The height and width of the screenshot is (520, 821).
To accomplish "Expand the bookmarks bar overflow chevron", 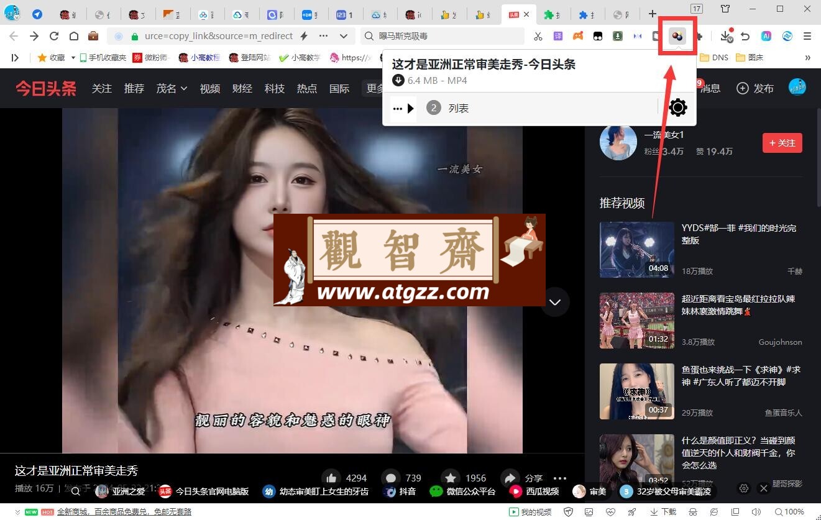I will point(807,57).
